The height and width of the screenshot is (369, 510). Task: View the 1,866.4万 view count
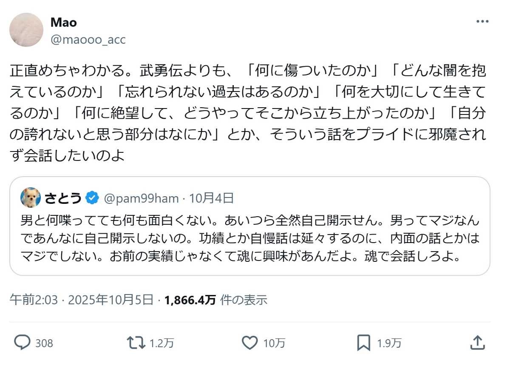coord(190,300)
